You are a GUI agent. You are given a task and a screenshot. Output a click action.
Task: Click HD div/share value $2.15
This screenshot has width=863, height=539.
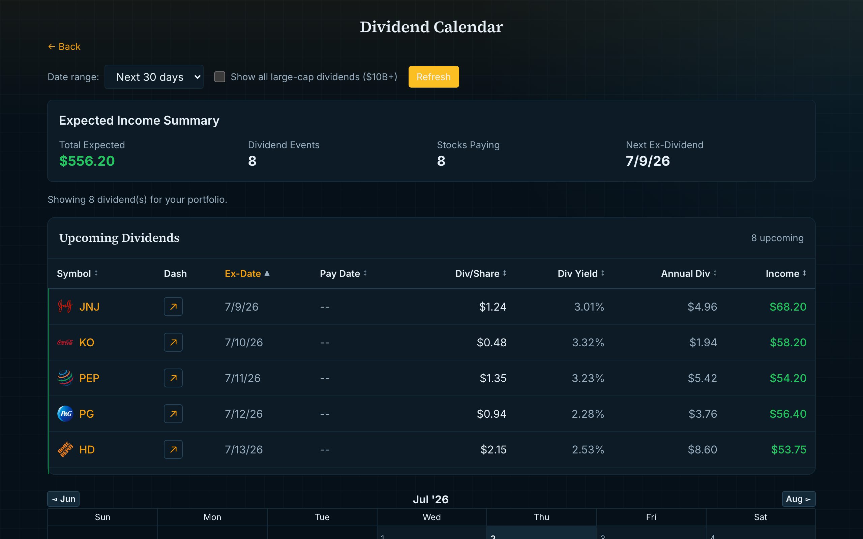pos(493,449)
